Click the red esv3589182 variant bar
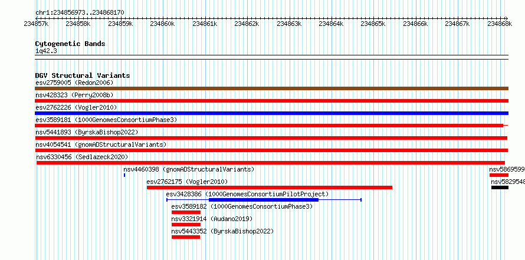This screenshot has height=260, width=525. tap(186, 212)
